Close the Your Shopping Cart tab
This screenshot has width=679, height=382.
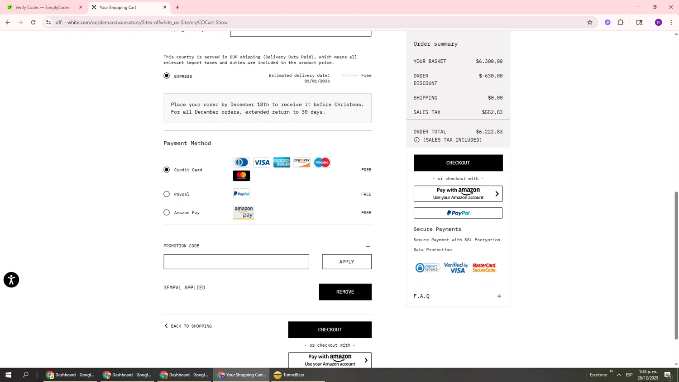(x=165, y=7)
